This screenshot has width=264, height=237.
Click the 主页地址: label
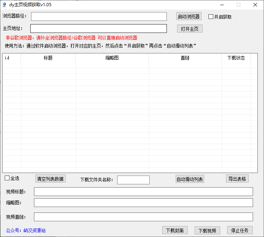(x=13, y=28)
